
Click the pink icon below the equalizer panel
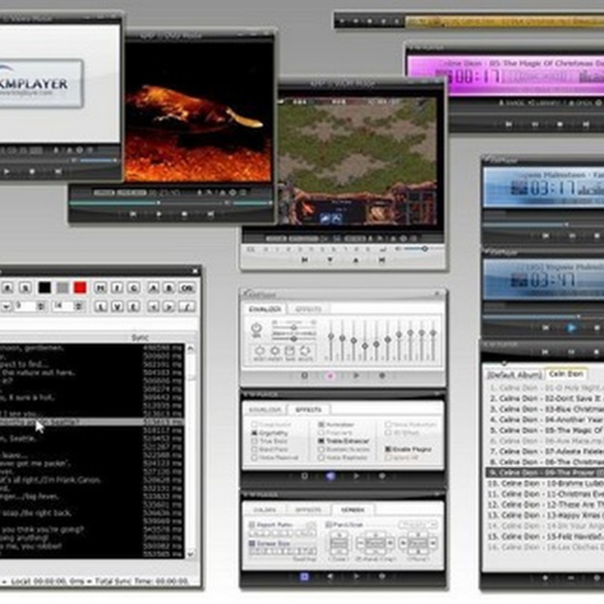[x=330, y=375]
